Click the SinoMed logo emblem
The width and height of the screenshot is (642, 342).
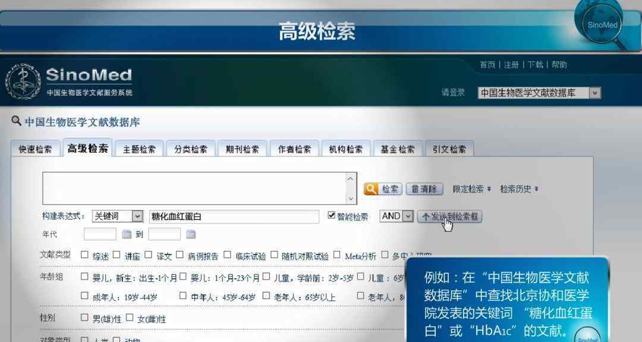tap(23, 82)
